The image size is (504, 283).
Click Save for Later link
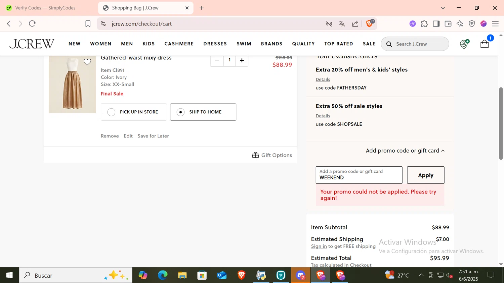(153, 136)
